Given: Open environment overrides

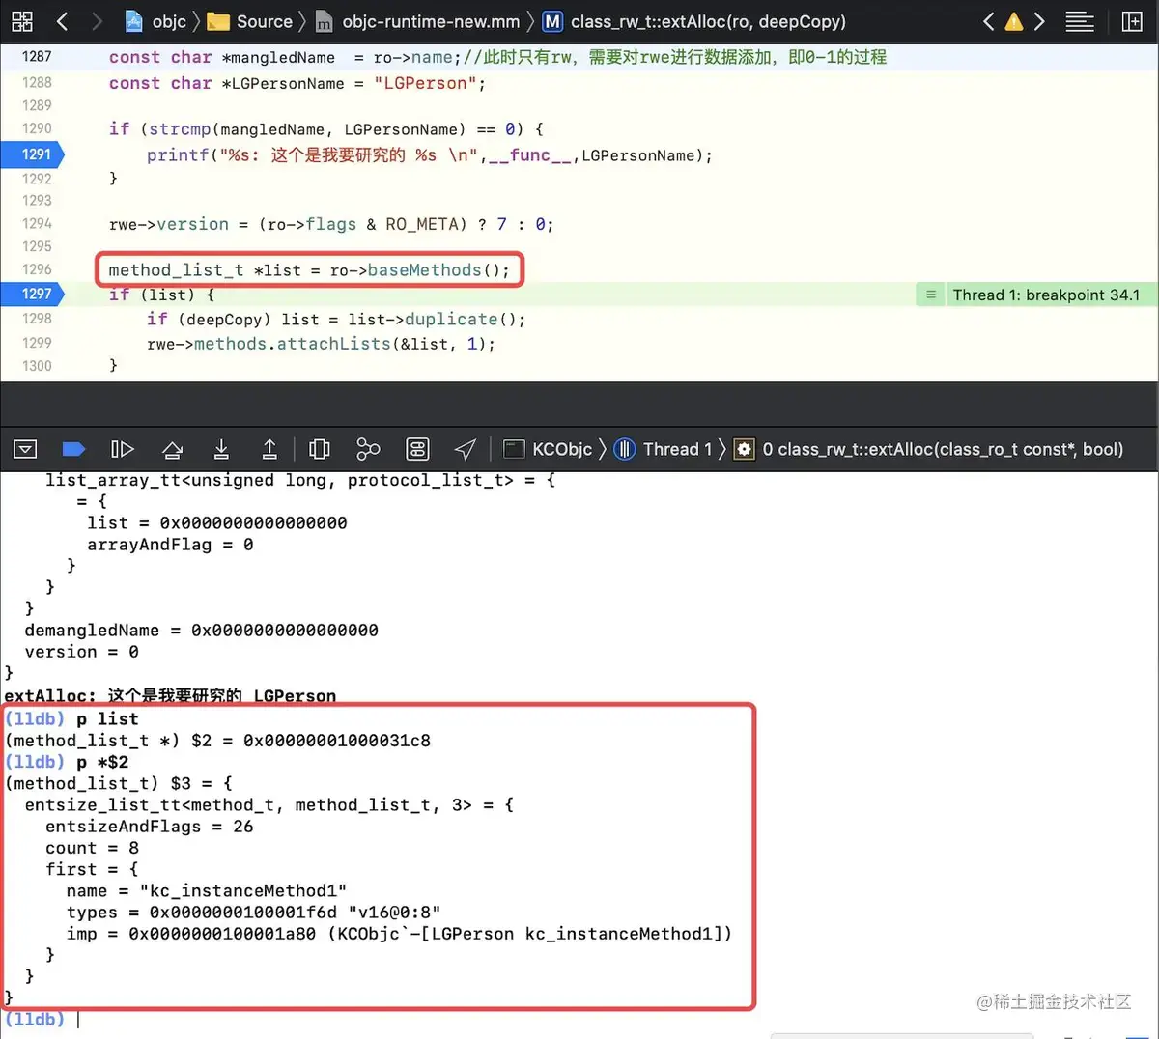Looking at the screenshot, I should pos(417,449).
